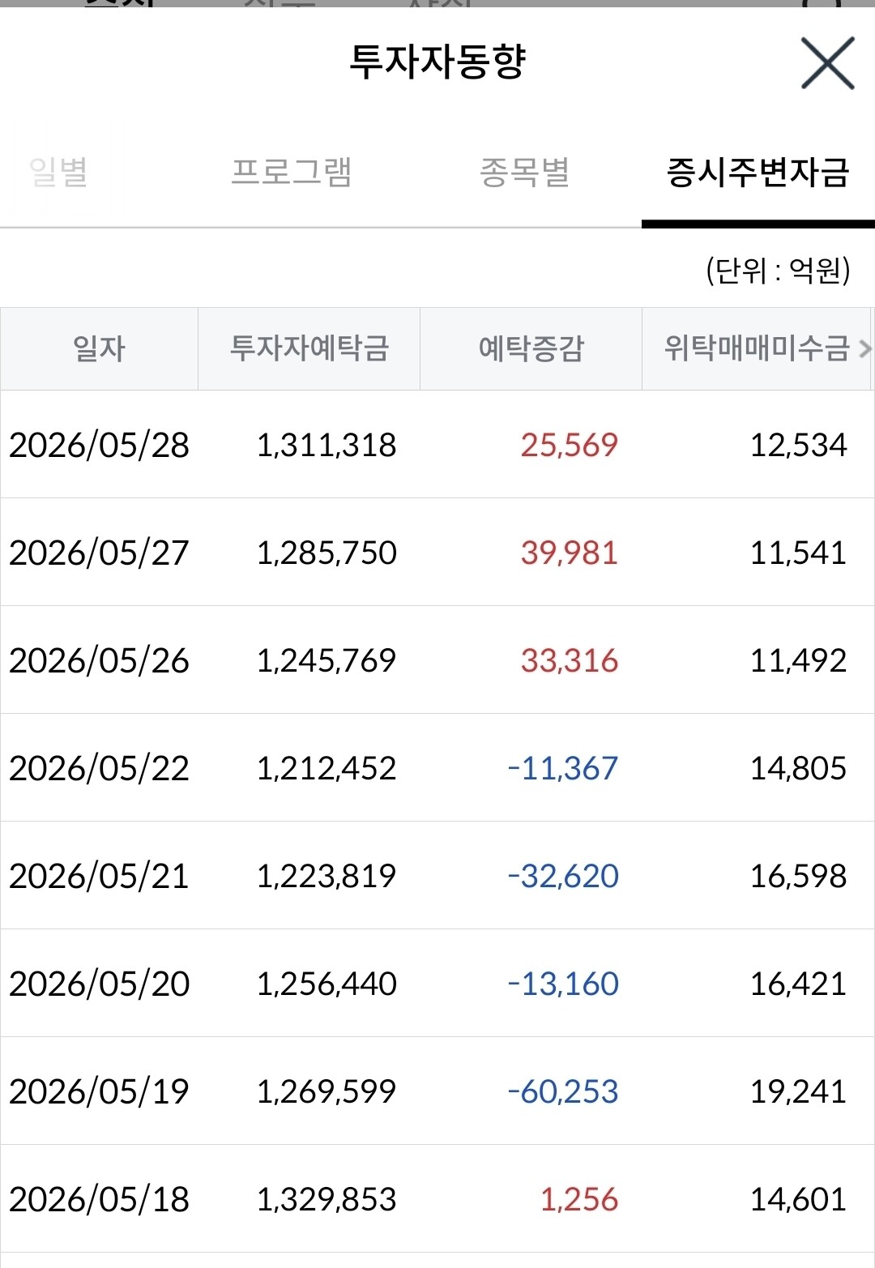Viewport: 875px width, 1268px height.
Task: Click the 39,981 deposit change value
Action: (569, 553)
